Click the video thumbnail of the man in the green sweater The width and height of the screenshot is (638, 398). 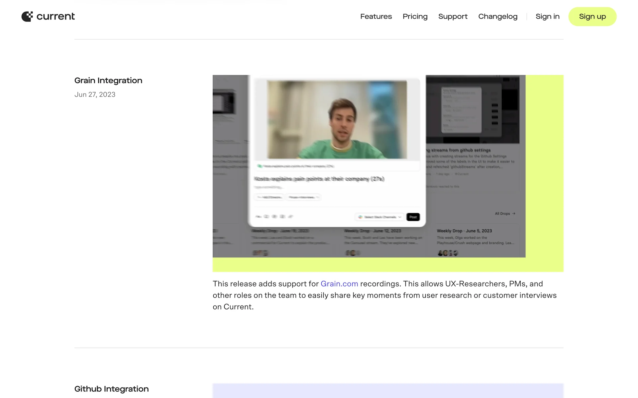337,120
